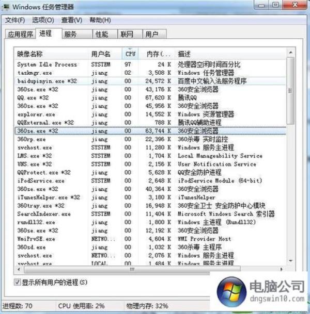This screenshot has width=310, height=314.
Task: Open the 选项(O) menu
Action: point(43,20)
